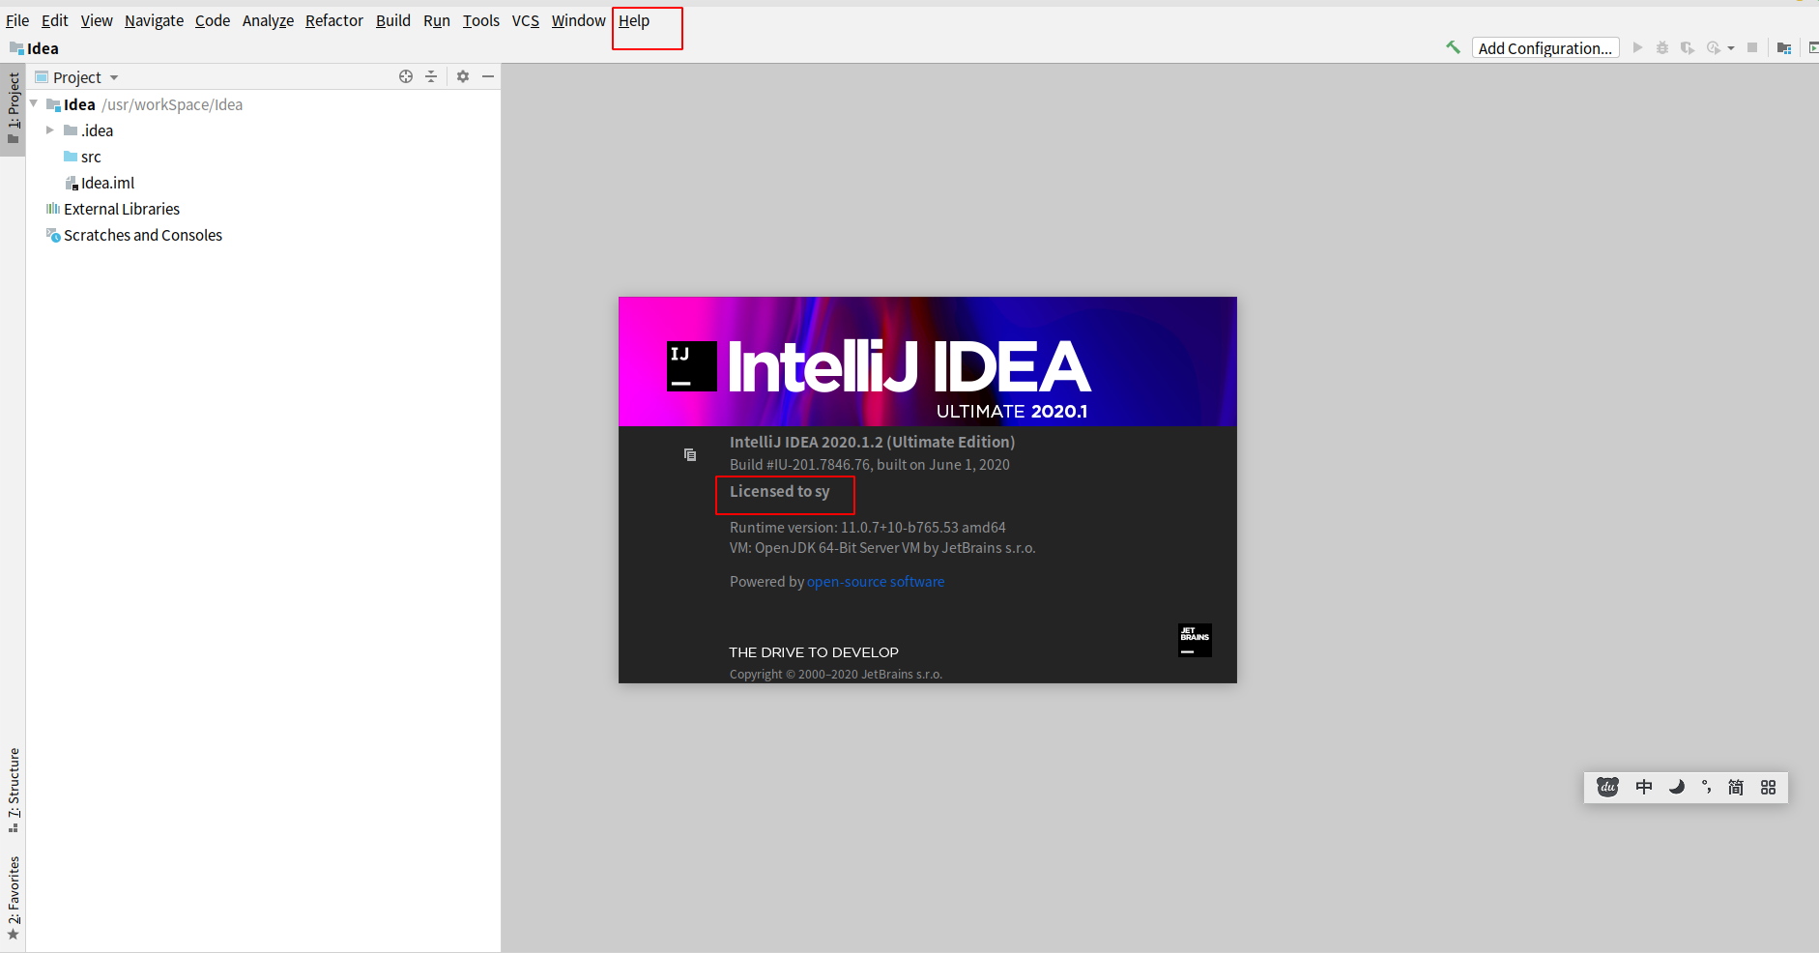Hide the Project panel with the minus icon
This screenshot has height=953, width=1819.
click(x=488, y=76)
